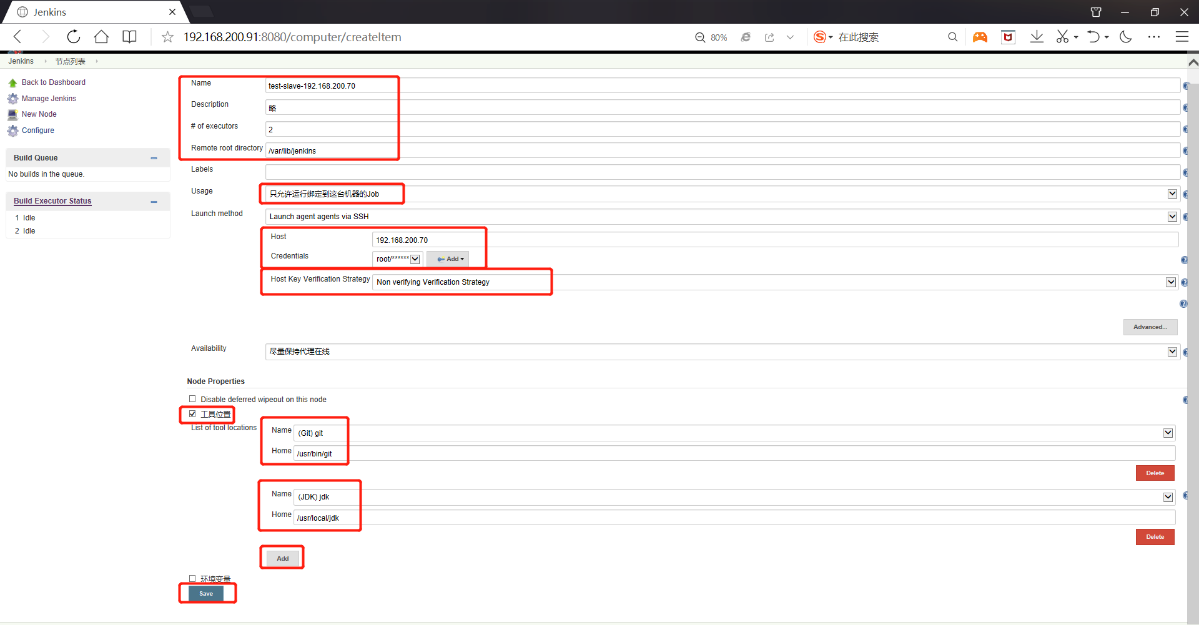
Task: Open the three-dots more tools icon
Action: [1154, 37]
